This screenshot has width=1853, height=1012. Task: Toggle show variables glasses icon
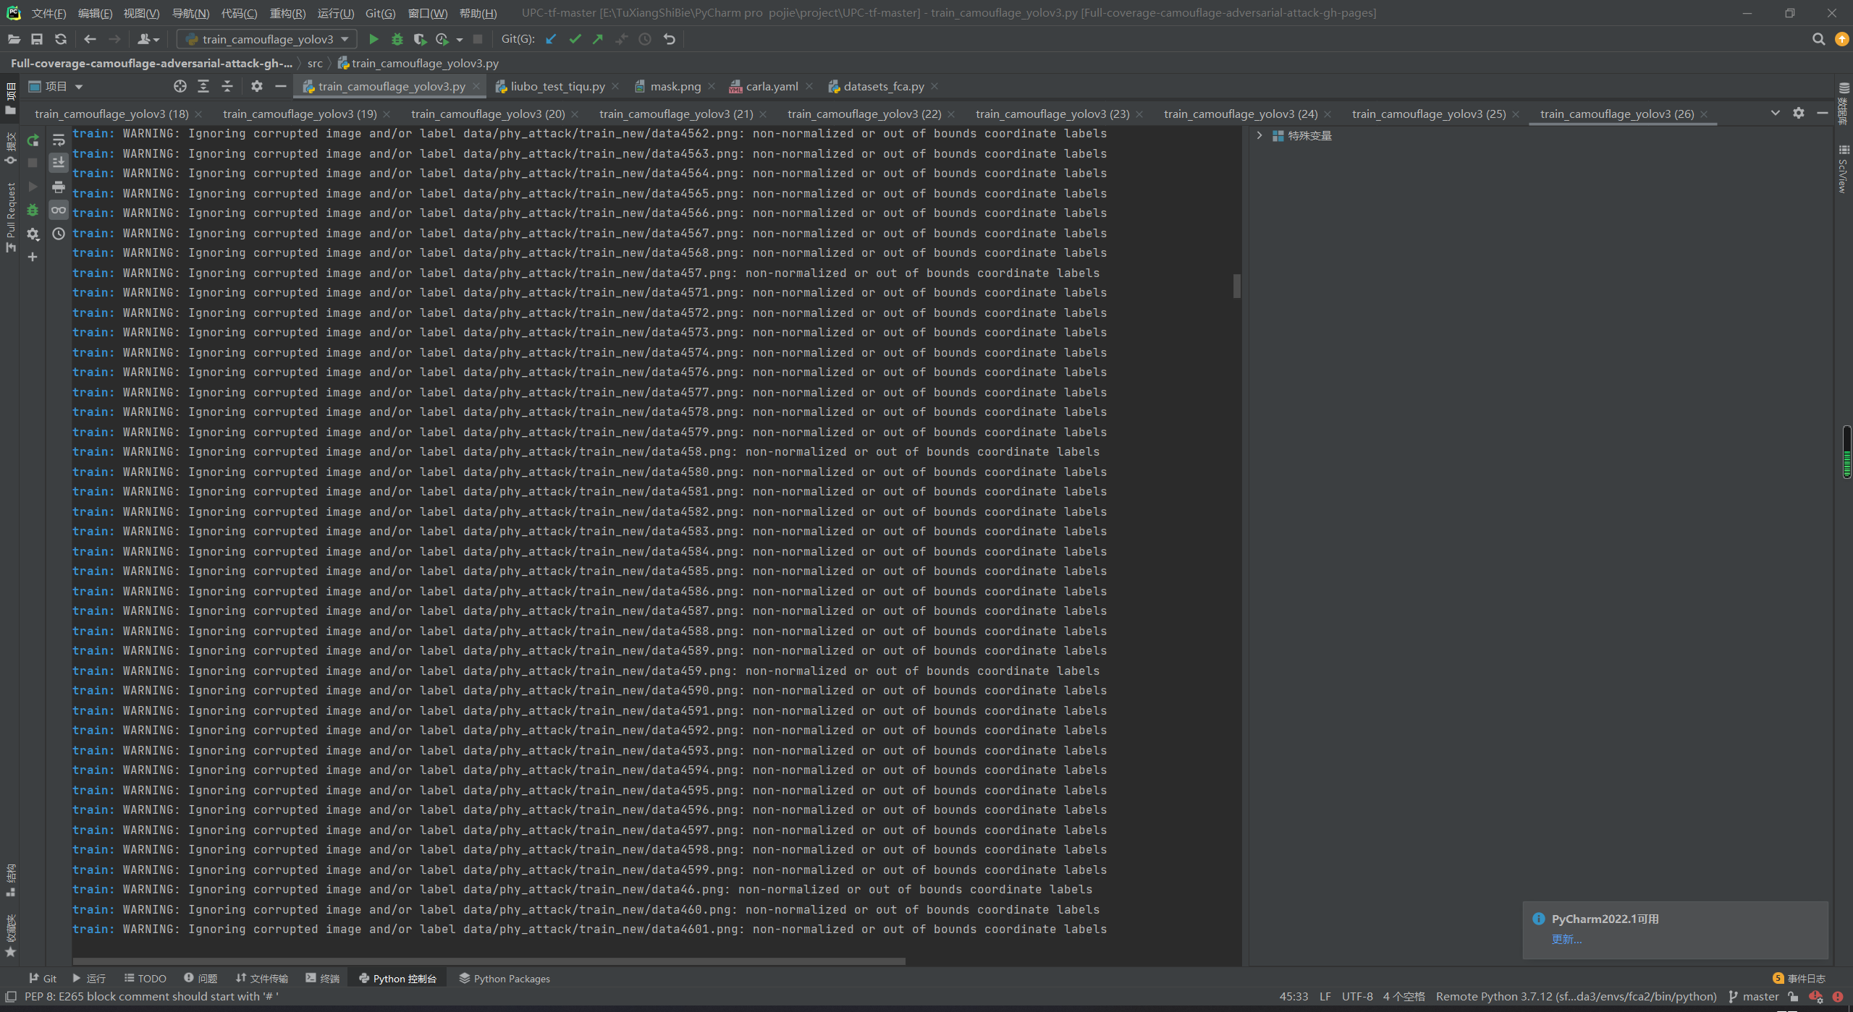point(59,211)
